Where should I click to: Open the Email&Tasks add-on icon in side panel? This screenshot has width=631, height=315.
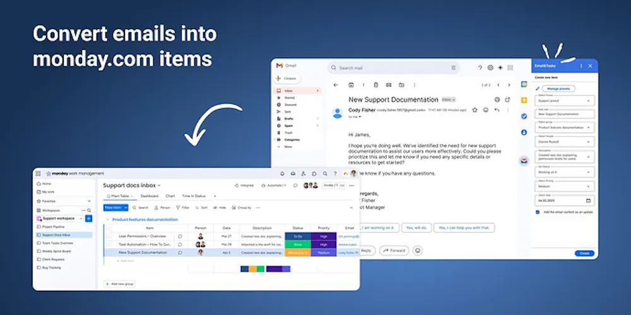[524, 161]
